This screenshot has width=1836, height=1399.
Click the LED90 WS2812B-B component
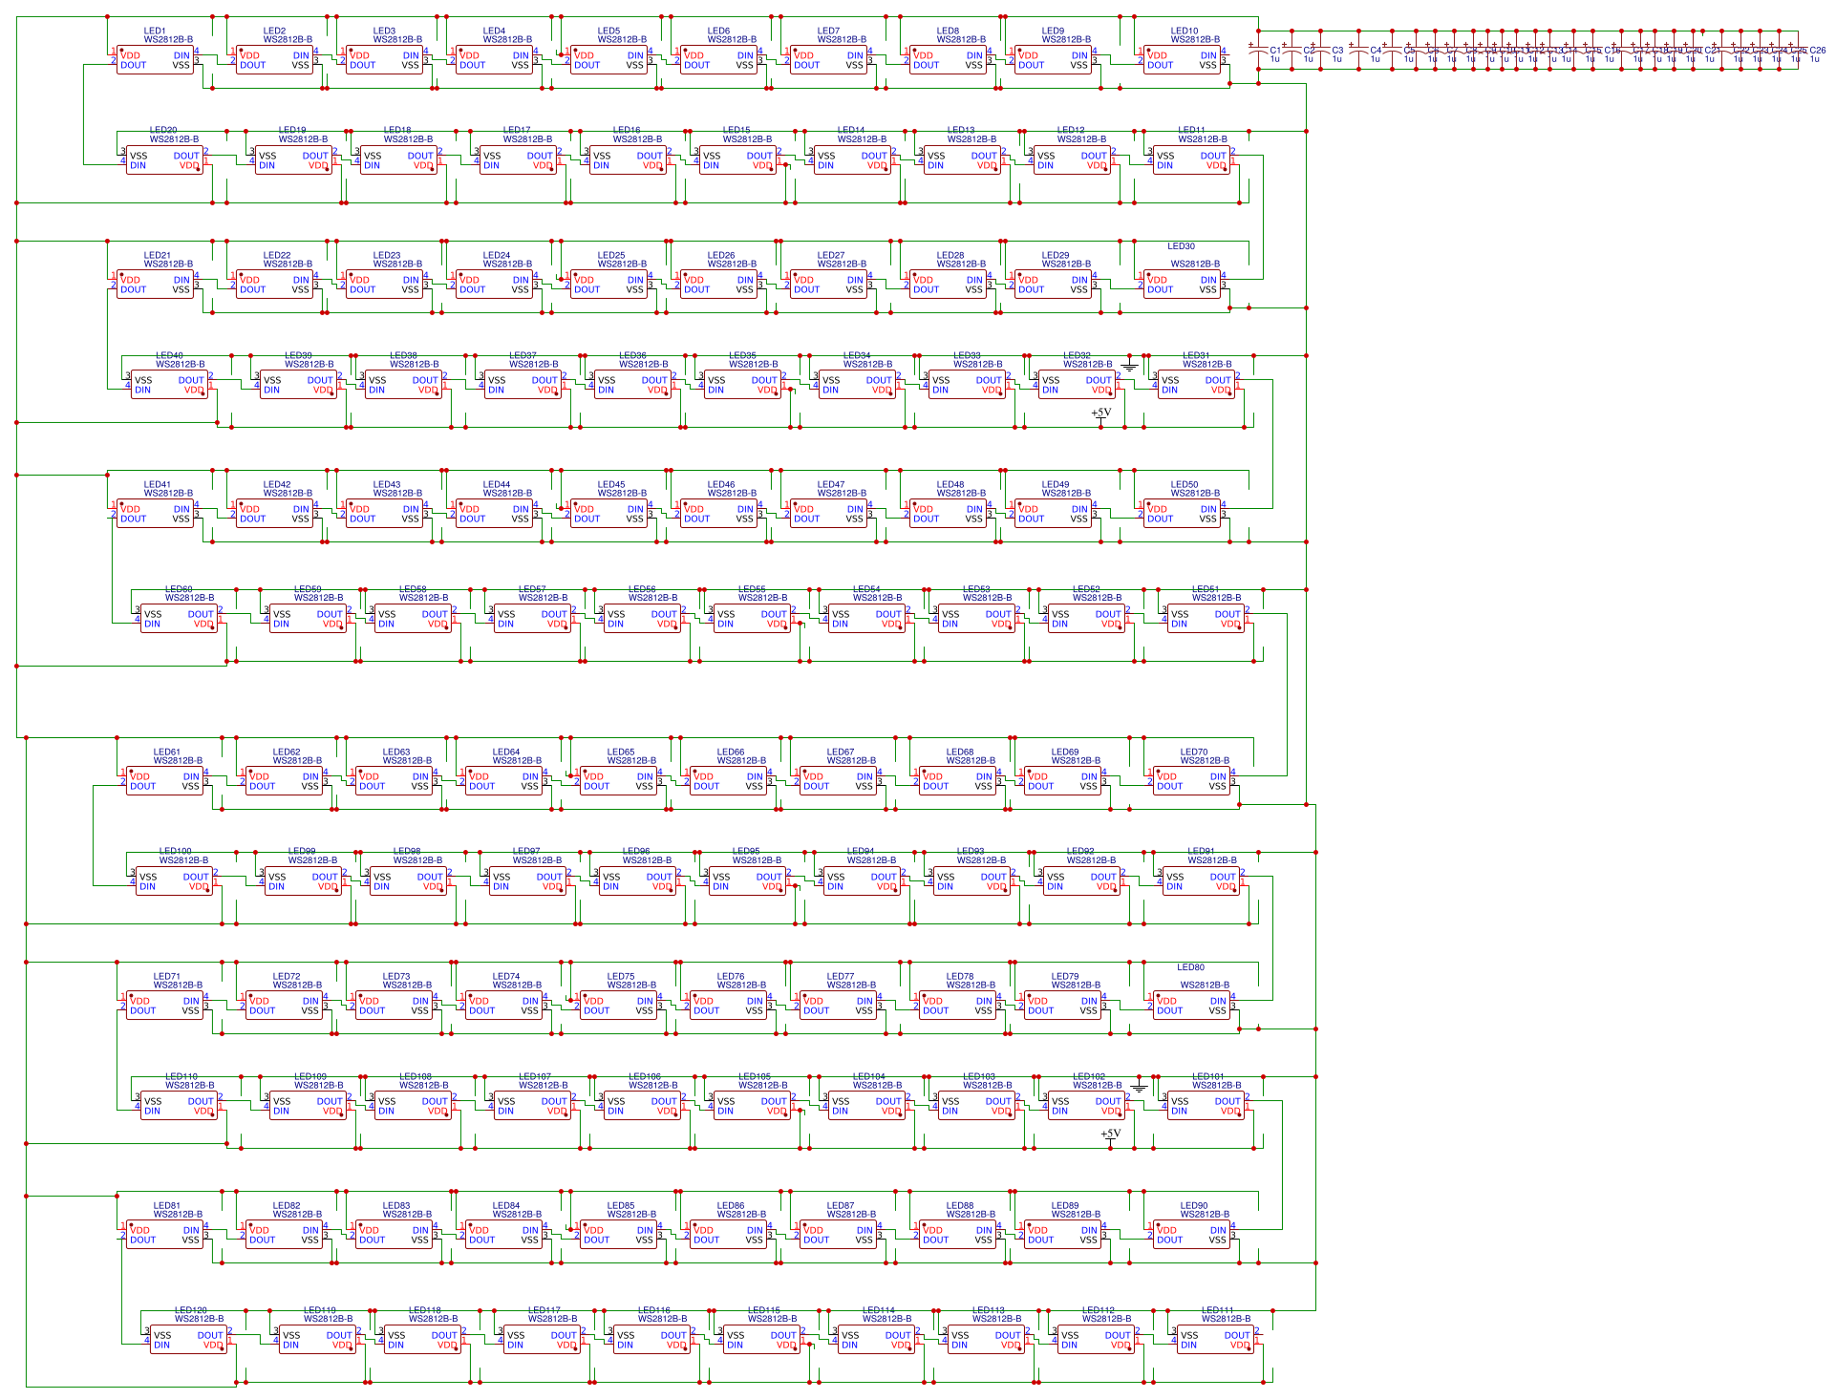1192,1235
